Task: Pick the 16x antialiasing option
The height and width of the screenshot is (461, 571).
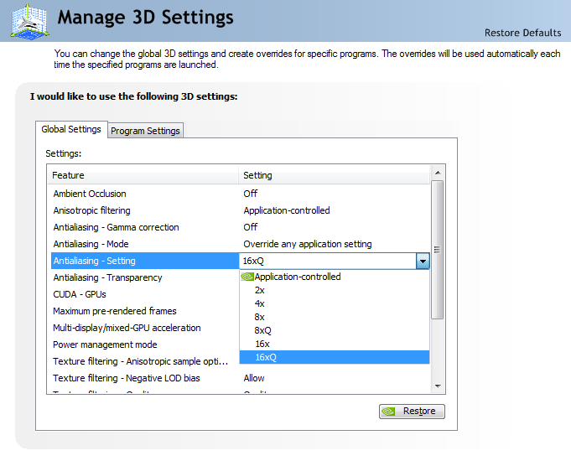Action: (335, 344)
